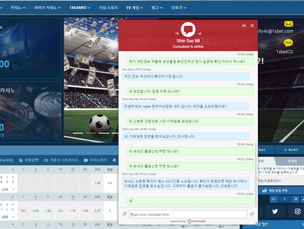The width and height of the screenshot is (304, 229).
Task: Rate the consultant with thumbs down
Action: [177, 33]
